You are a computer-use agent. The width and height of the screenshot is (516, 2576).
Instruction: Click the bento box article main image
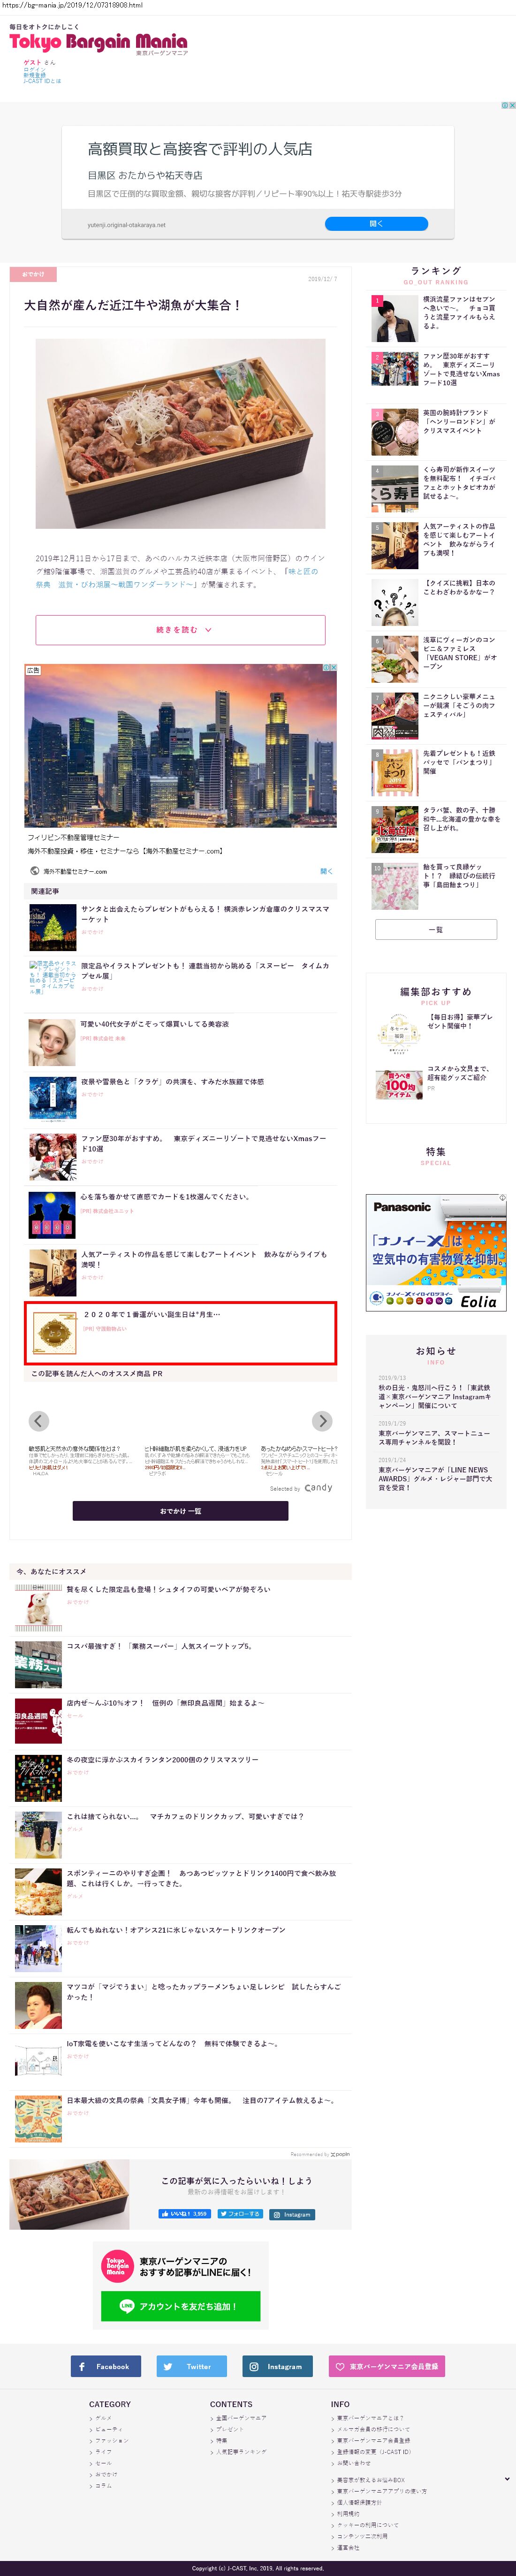tap(180, 433)
